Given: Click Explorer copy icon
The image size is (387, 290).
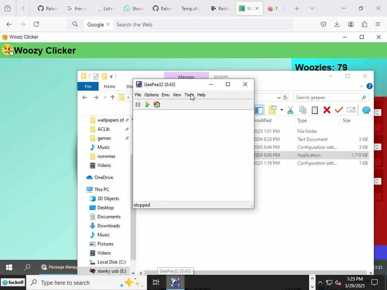Looking at the screenshot, I should coord(303,110).
